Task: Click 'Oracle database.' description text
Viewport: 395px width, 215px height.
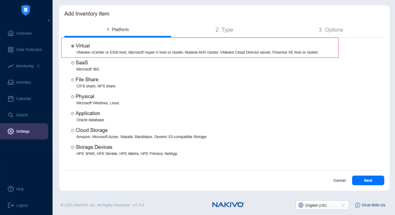Action: pos(90,120)
